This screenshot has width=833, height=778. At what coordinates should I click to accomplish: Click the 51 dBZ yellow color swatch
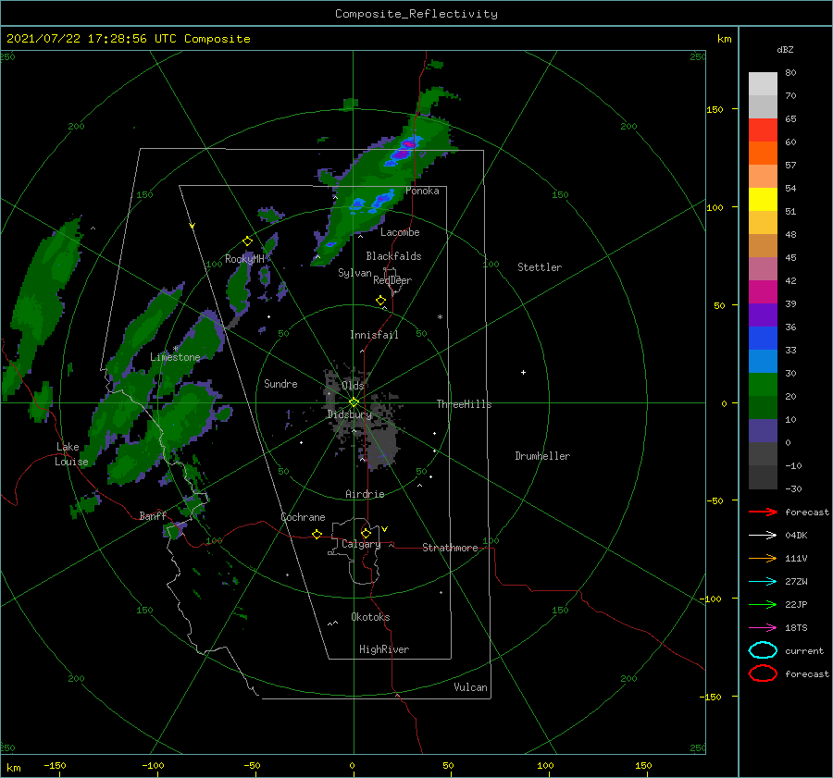click(763, 200)
